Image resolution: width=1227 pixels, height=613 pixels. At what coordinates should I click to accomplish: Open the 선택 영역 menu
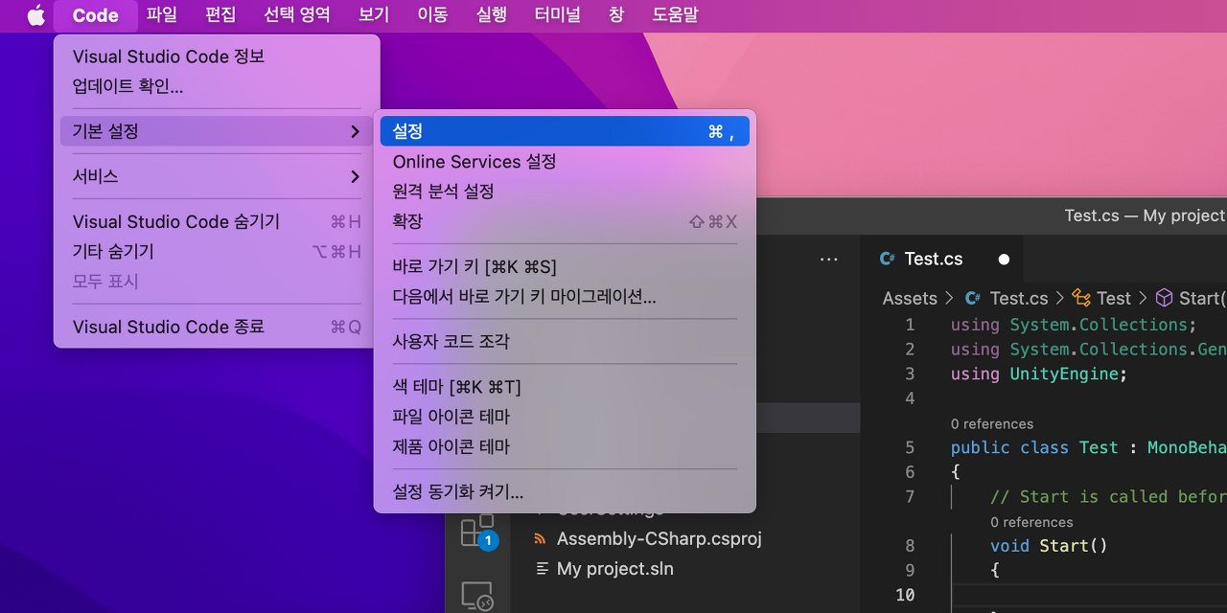coord(297,15)
